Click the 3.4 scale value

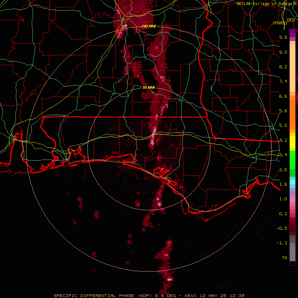[283, 155]
